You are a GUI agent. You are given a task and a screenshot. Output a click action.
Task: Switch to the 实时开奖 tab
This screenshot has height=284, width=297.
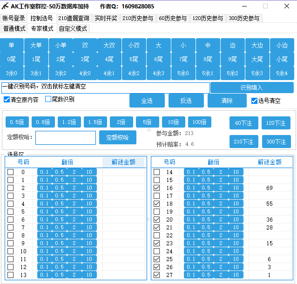[106, 18]
